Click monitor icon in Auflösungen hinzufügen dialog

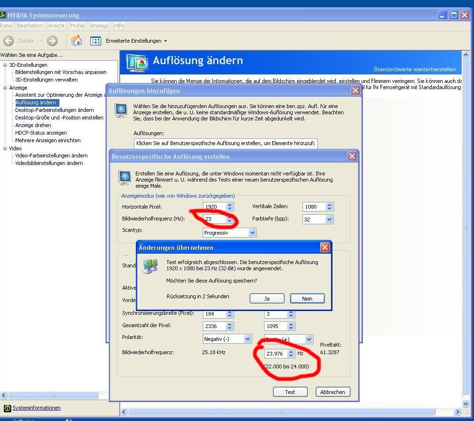pyautogui.click(x=121, y=110)
